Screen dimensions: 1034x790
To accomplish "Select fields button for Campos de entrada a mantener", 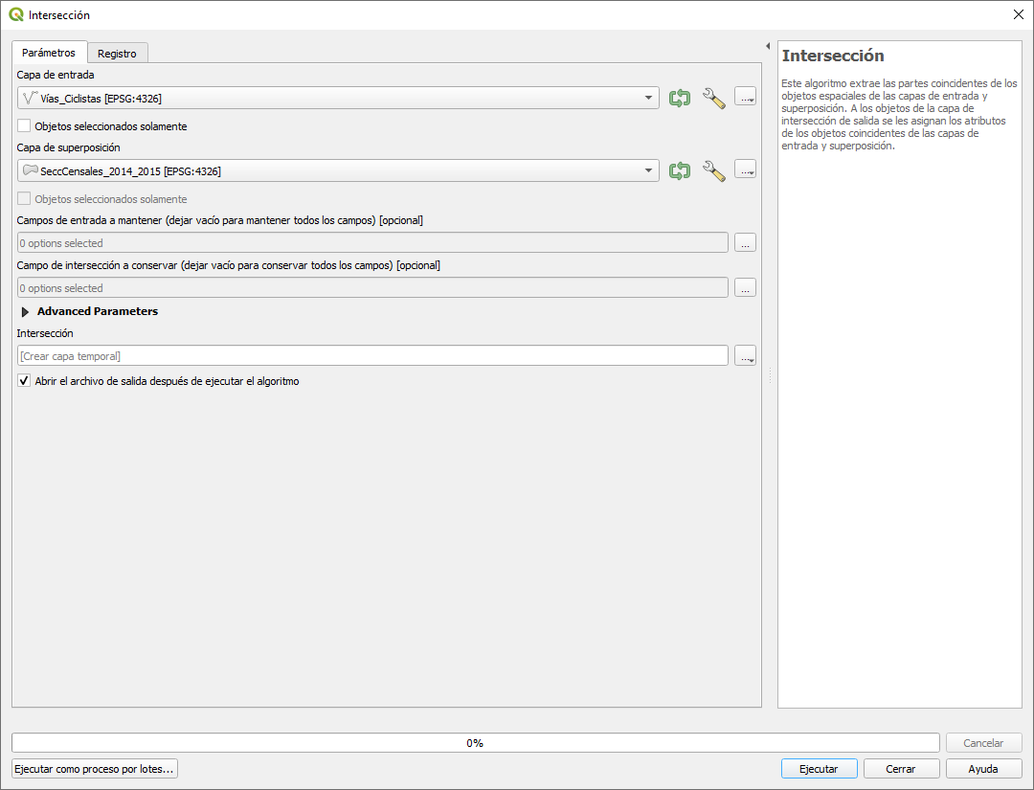I will (745, 242).
